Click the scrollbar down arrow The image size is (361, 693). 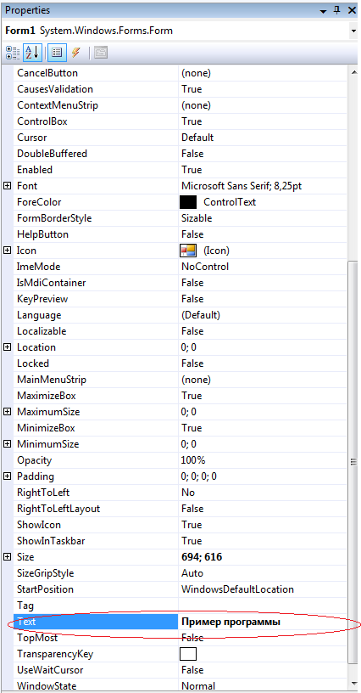[353, 684]
